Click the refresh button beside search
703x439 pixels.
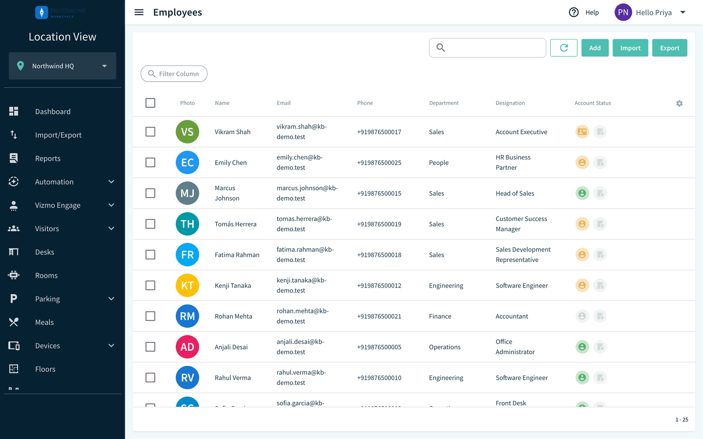(564, 48)
